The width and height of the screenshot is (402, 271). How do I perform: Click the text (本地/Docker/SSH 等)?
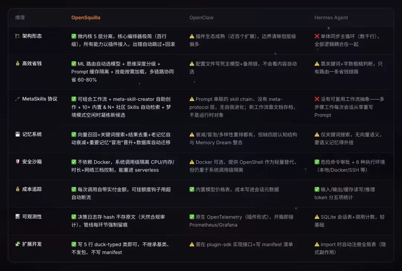click(342, 170)
